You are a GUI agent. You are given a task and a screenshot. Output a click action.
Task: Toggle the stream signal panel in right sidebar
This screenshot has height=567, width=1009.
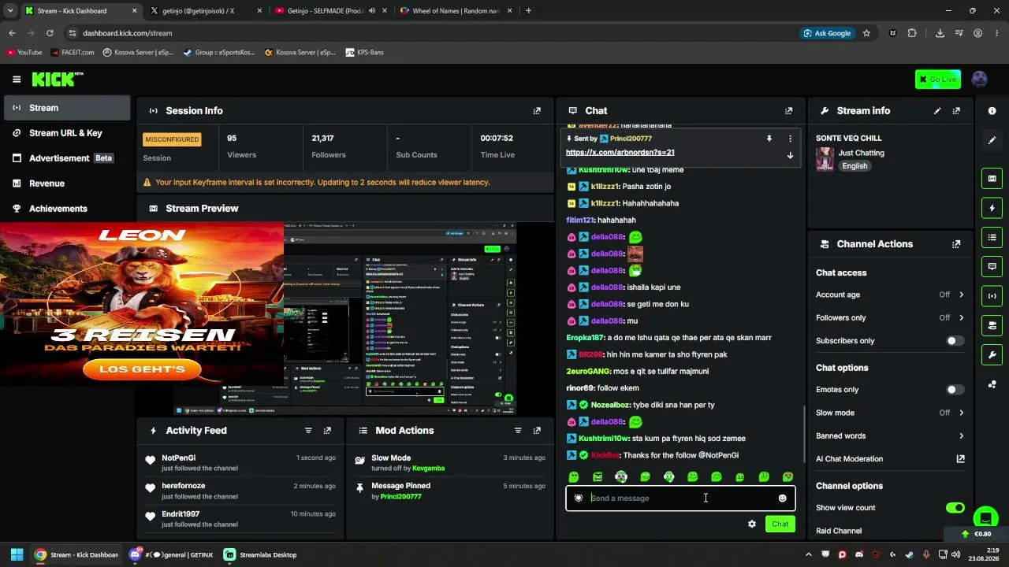(x=992, y=296)
